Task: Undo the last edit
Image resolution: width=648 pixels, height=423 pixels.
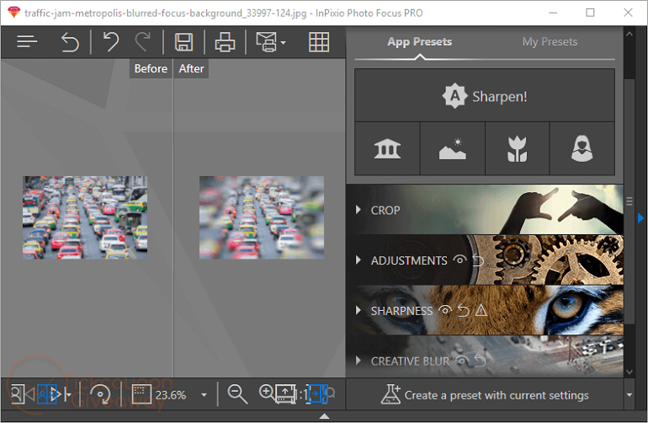Action: [x=111, y=42]
